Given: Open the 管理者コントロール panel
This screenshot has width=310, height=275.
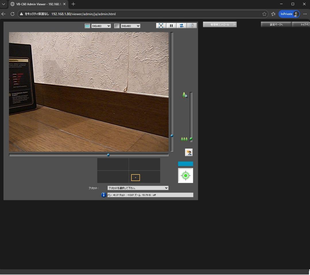Looking at the screenshot, I should 220,25.
